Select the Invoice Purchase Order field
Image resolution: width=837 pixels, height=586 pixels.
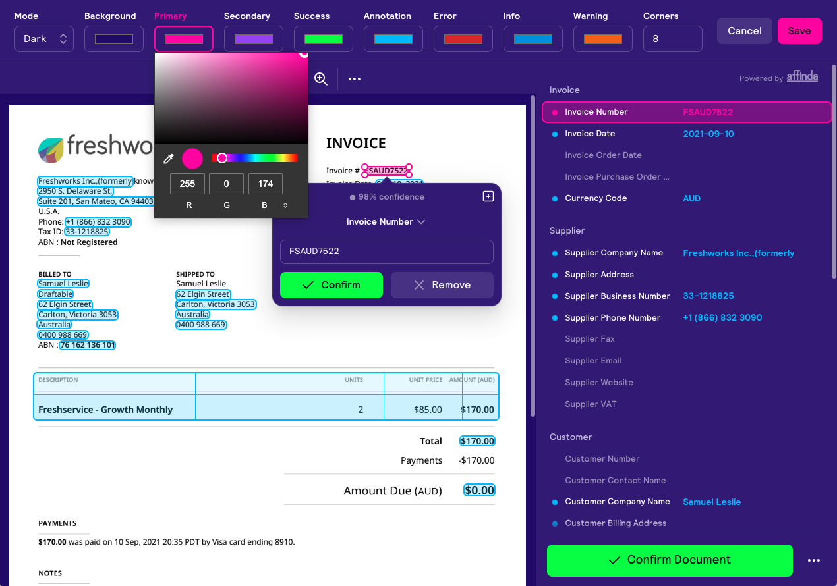687,176
